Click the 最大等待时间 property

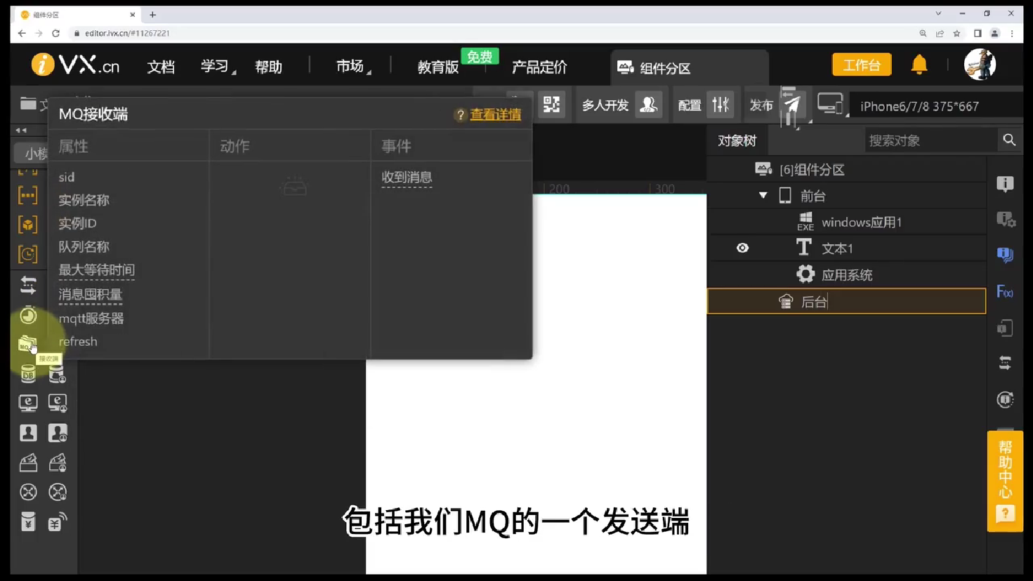click(96, 270)
